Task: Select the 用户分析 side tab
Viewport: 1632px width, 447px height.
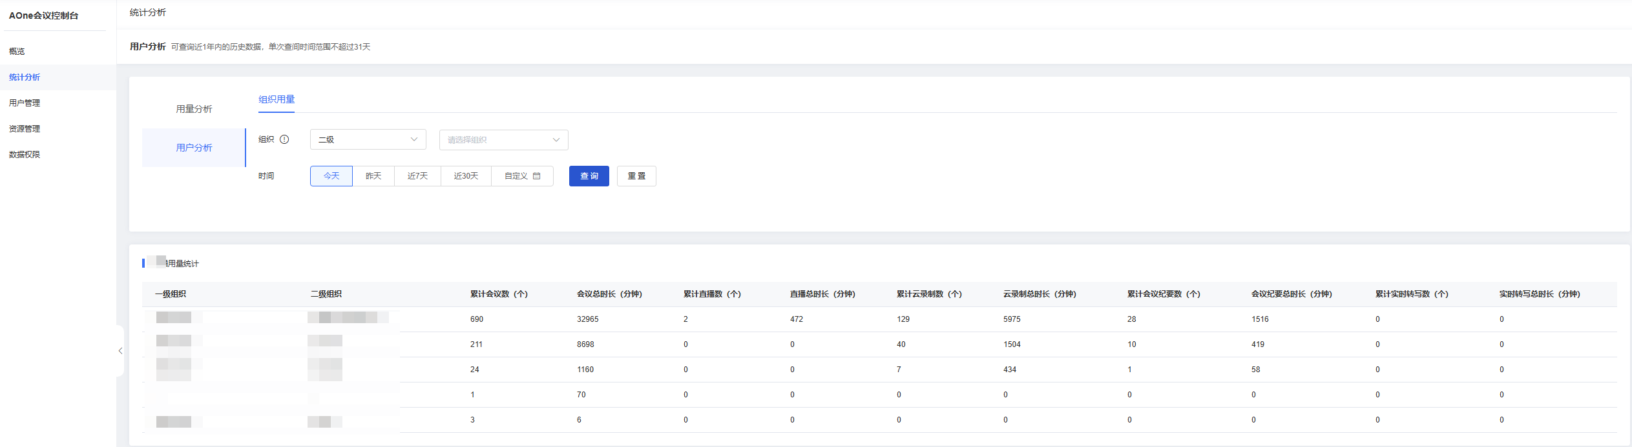Action: (194, 148)
